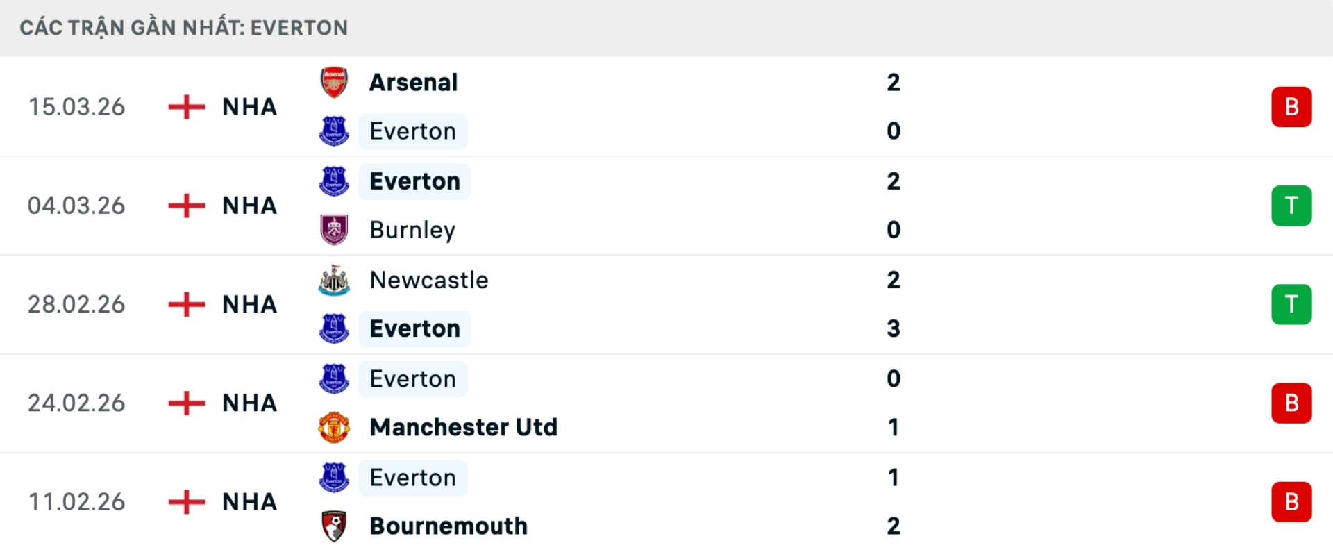Click the 04.03.26 match date
1333x550 pixels.
76,206
